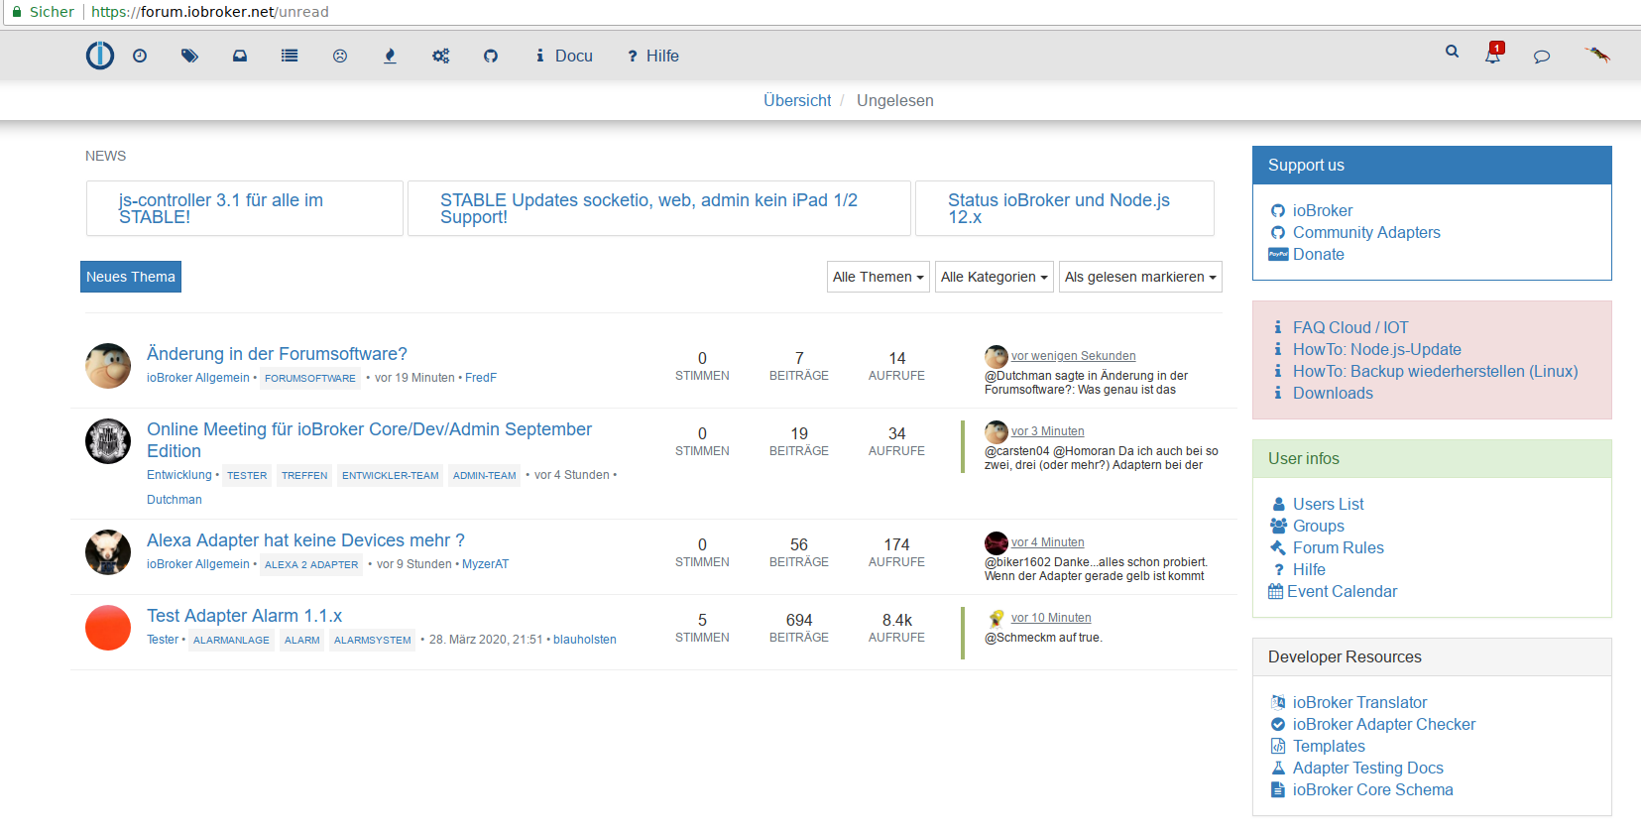Image resolution: width=1641 pixels, height=832 pixels.
Task: Open news card 'STABLE Updates socketio, web, admin'
Action: coord(659,208)
